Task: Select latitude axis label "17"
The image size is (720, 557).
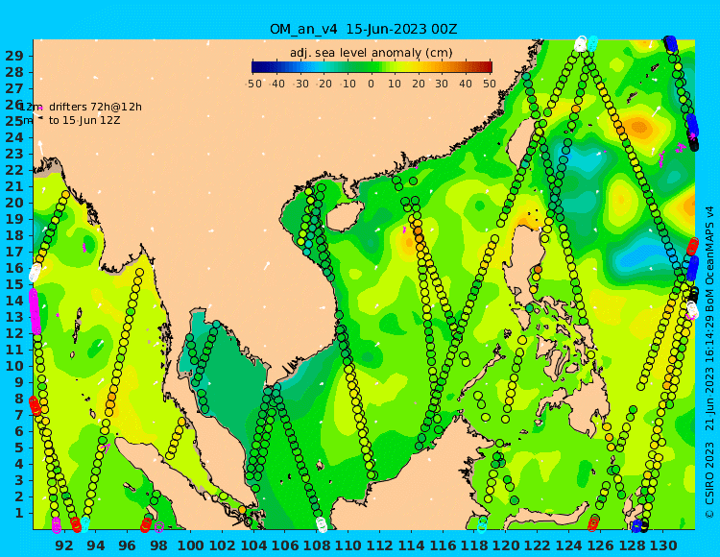Action: coord(13,252)
